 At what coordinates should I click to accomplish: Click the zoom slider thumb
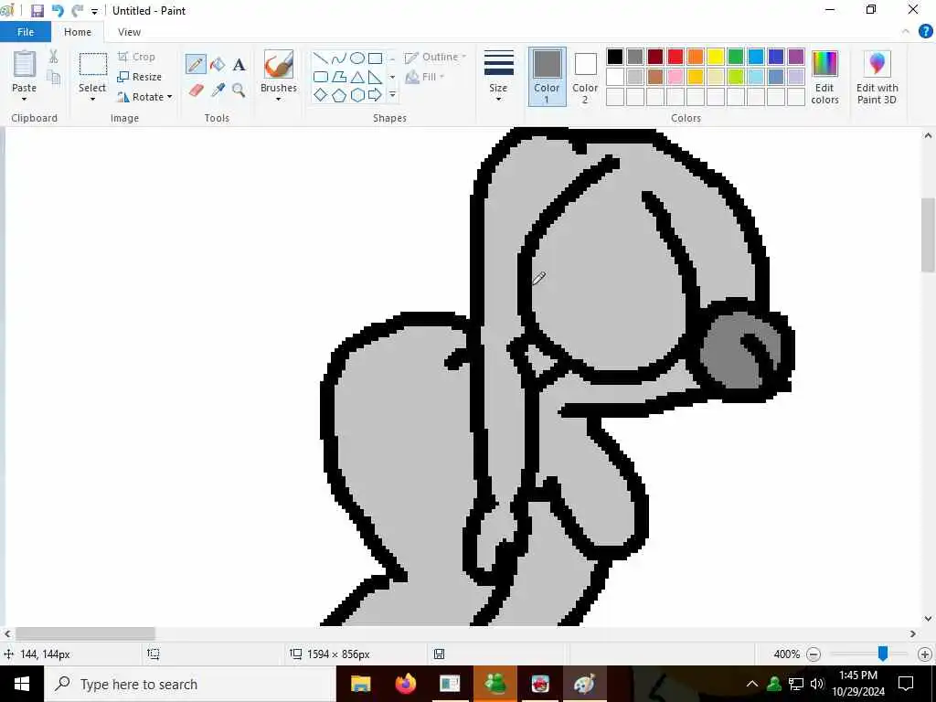click(883, 654)
